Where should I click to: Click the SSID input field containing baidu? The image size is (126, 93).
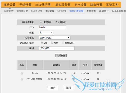click(52, 27)
